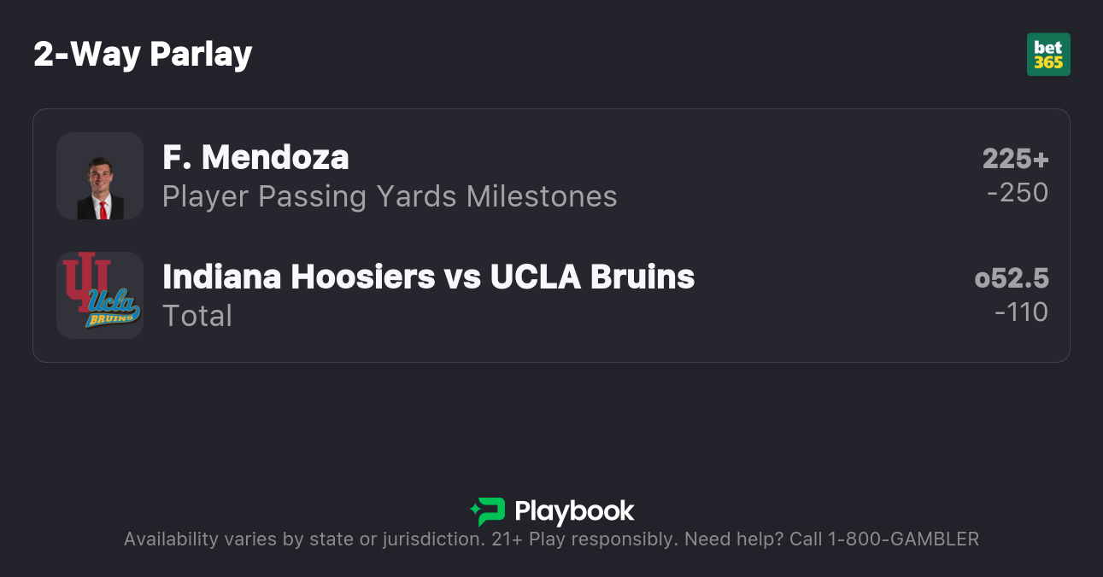
Task: Select the 225+ passing yards milestone
Action: pyautogui.click(x=1015, y=159)
